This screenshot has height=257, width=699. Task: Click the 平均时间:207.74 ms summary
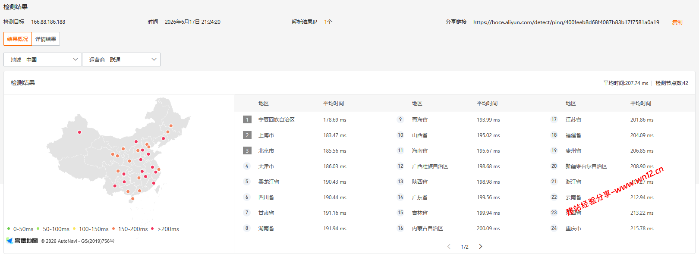pos(626,83)
